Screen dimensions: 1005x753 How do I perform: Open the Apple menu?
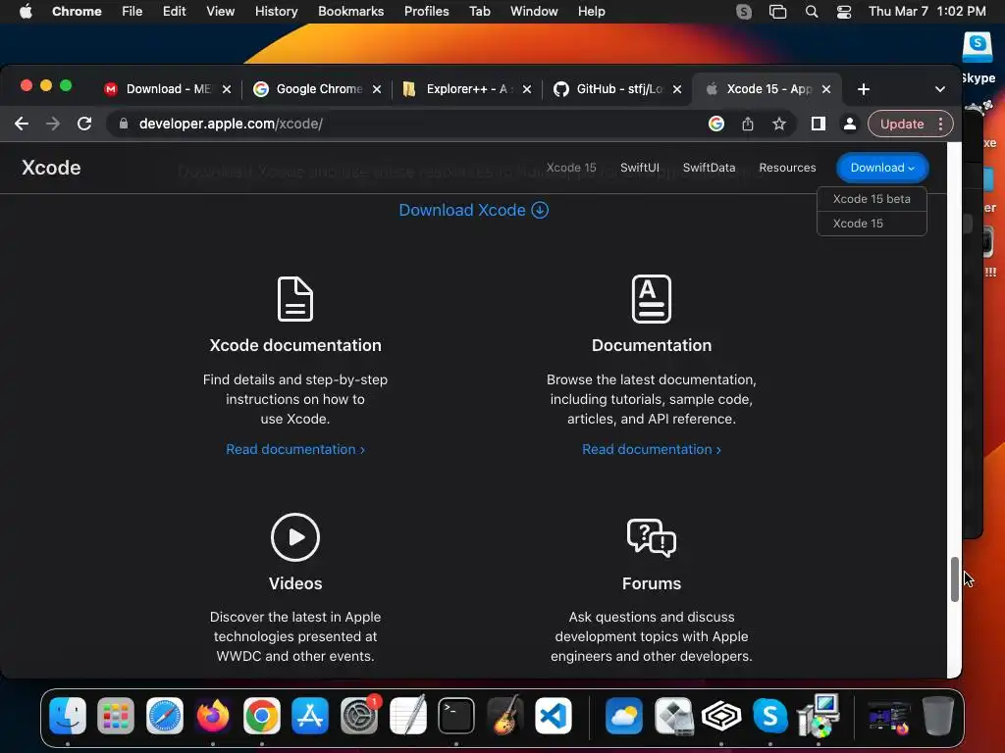point(26,12)
